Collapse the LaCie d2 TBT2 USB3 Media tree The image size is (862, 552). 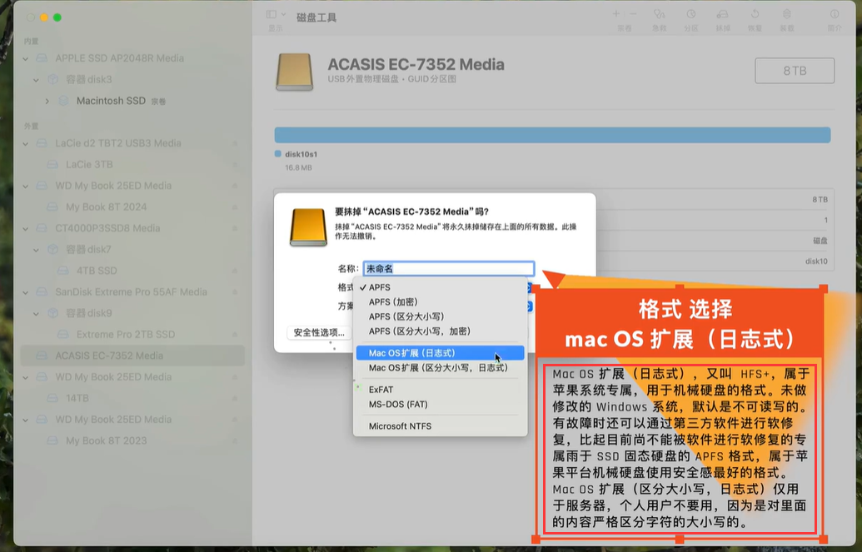point(26,143)
